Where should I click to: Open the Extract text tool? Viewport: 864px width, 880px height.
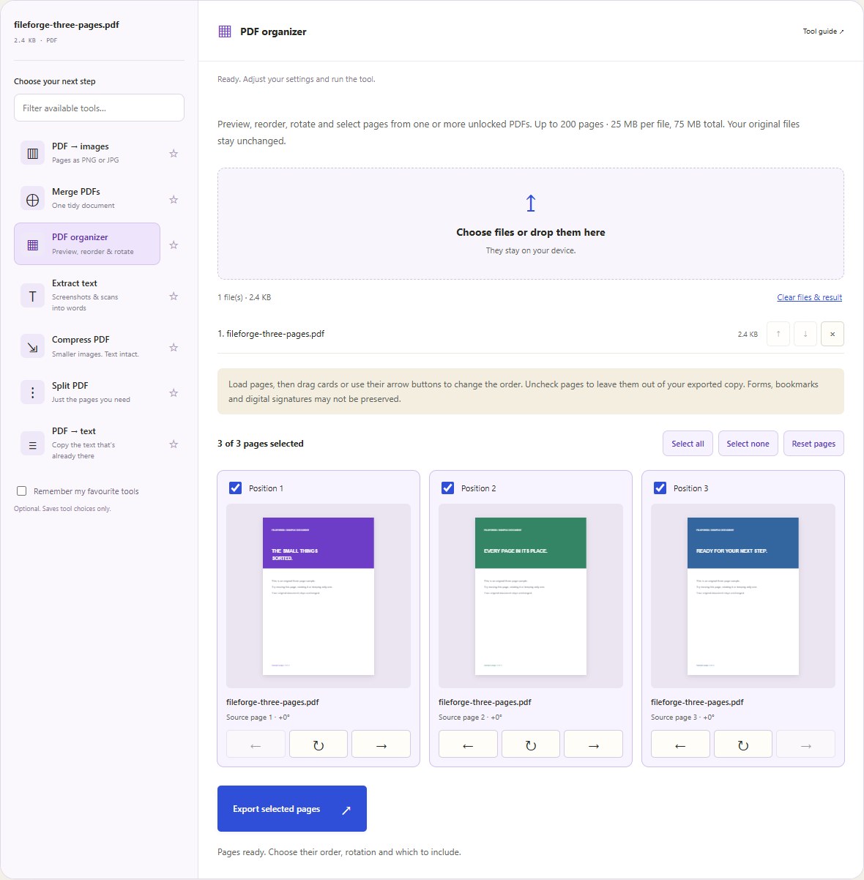click(87, 296)
